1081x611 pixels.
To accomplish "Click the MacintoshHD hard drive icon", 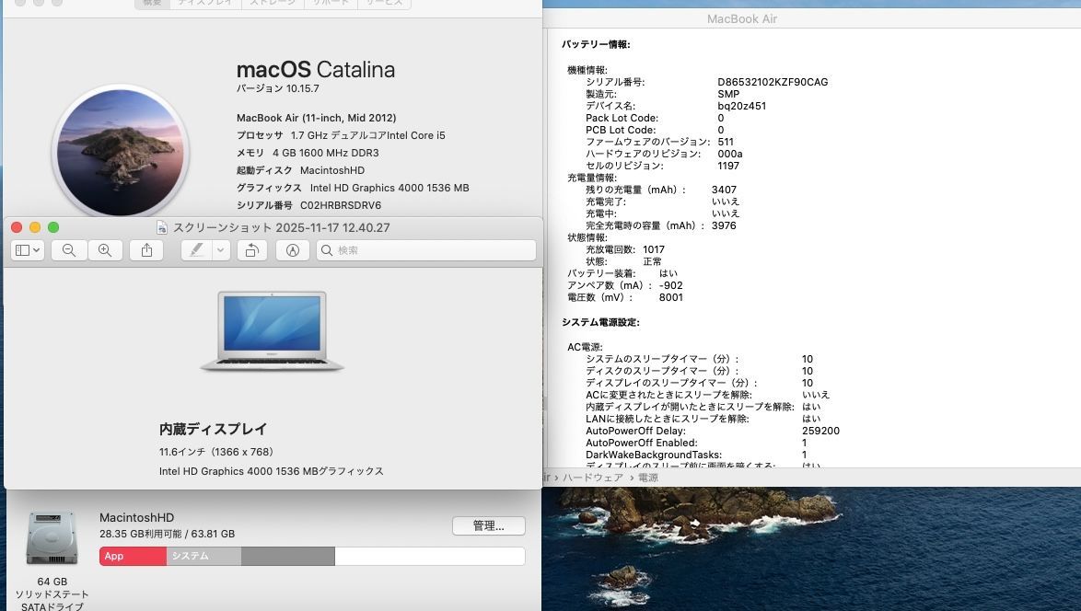I will (x=52, y=539).
